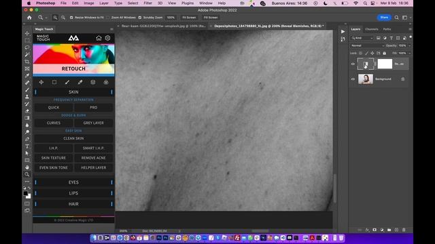
Task: Open the Layer menu
Action: point(104,3)
